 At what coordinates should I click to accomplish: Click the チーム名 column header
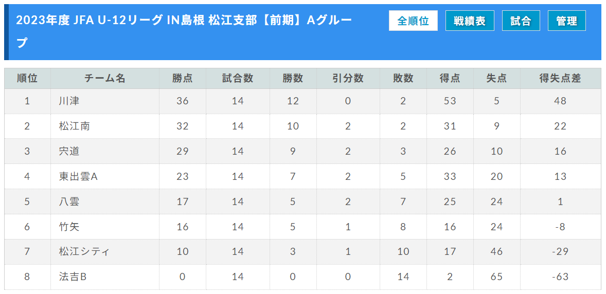tap(105, 79)
